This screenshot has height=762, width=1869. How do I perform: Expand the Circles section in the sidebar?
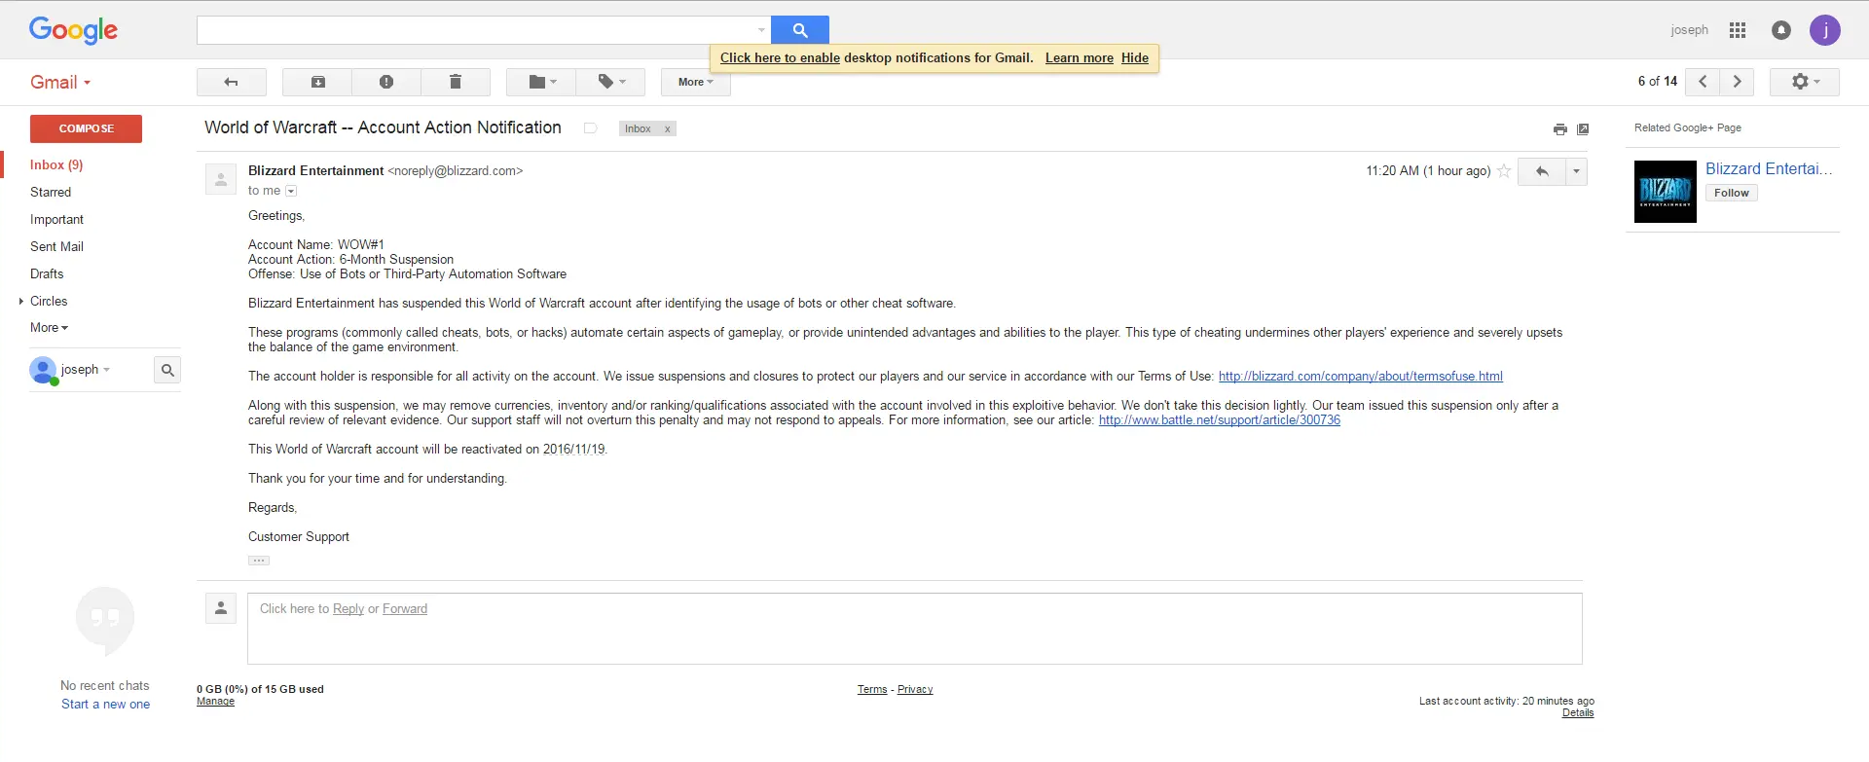[21, 302]
